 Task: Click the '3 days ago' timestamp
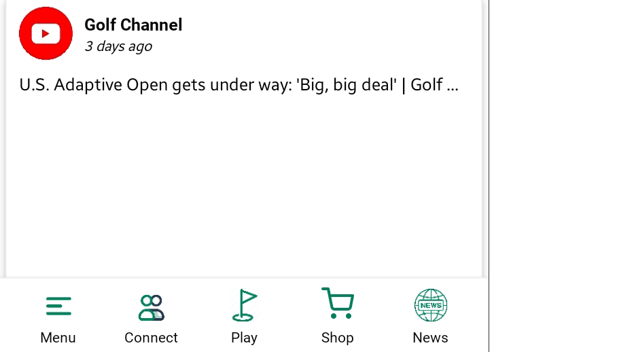coord(118,46)
